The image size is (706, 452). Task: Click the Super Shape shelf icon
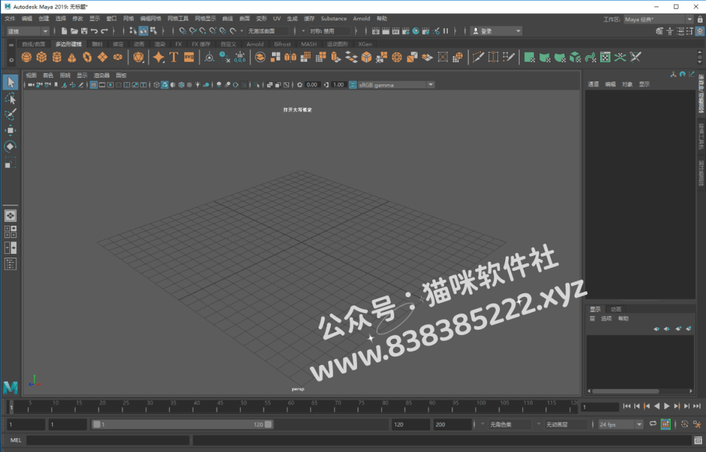(x=158, y=57)
